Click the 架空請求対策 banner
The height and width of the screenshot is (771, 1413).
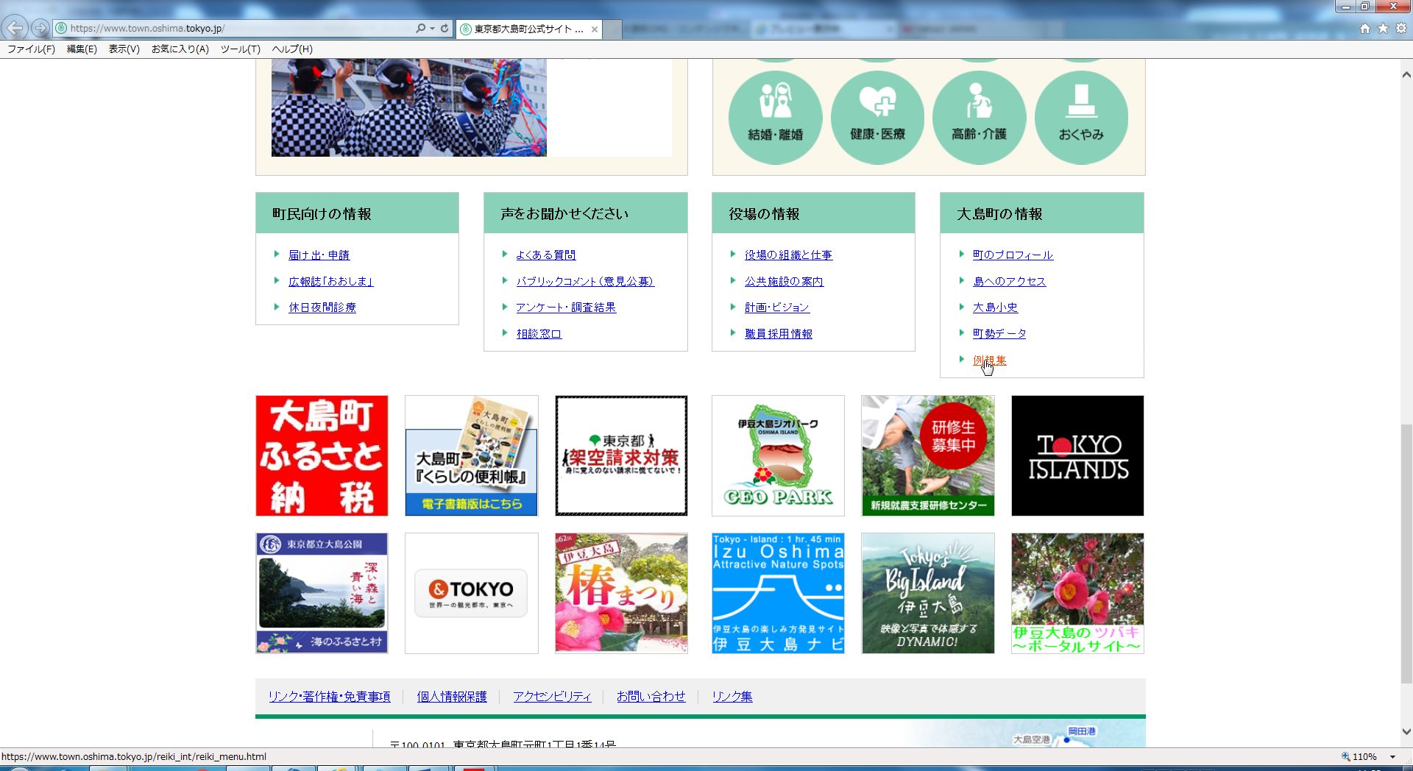coord(621,455)
